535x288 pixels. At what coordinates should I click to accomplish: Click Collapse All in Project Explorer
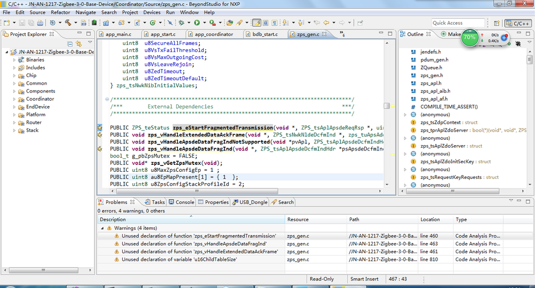[70, 44]
